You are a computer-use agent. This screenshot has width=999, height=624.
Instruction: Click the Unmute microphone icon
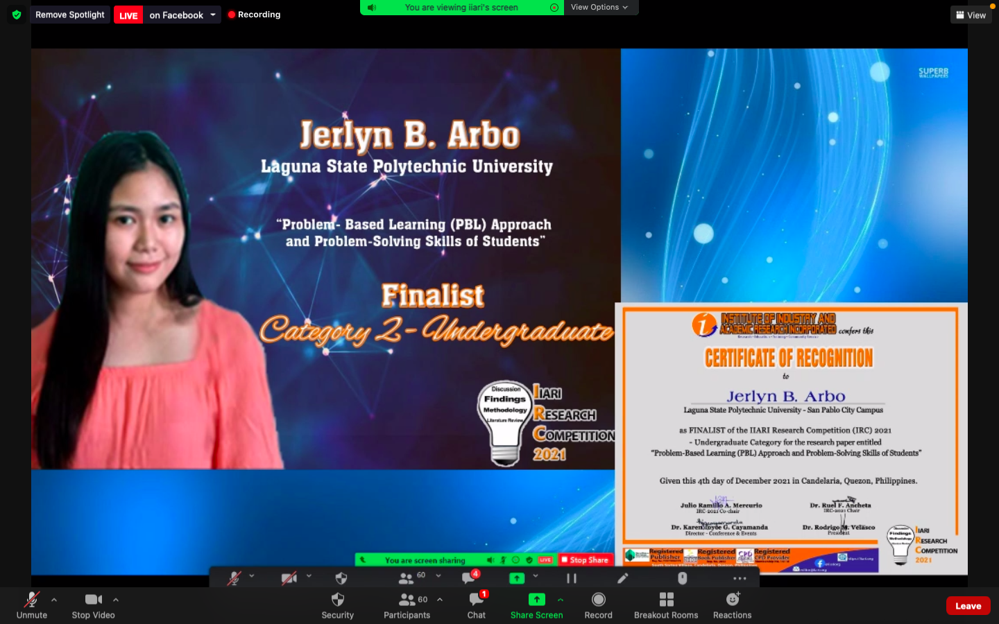click(32, 600)
